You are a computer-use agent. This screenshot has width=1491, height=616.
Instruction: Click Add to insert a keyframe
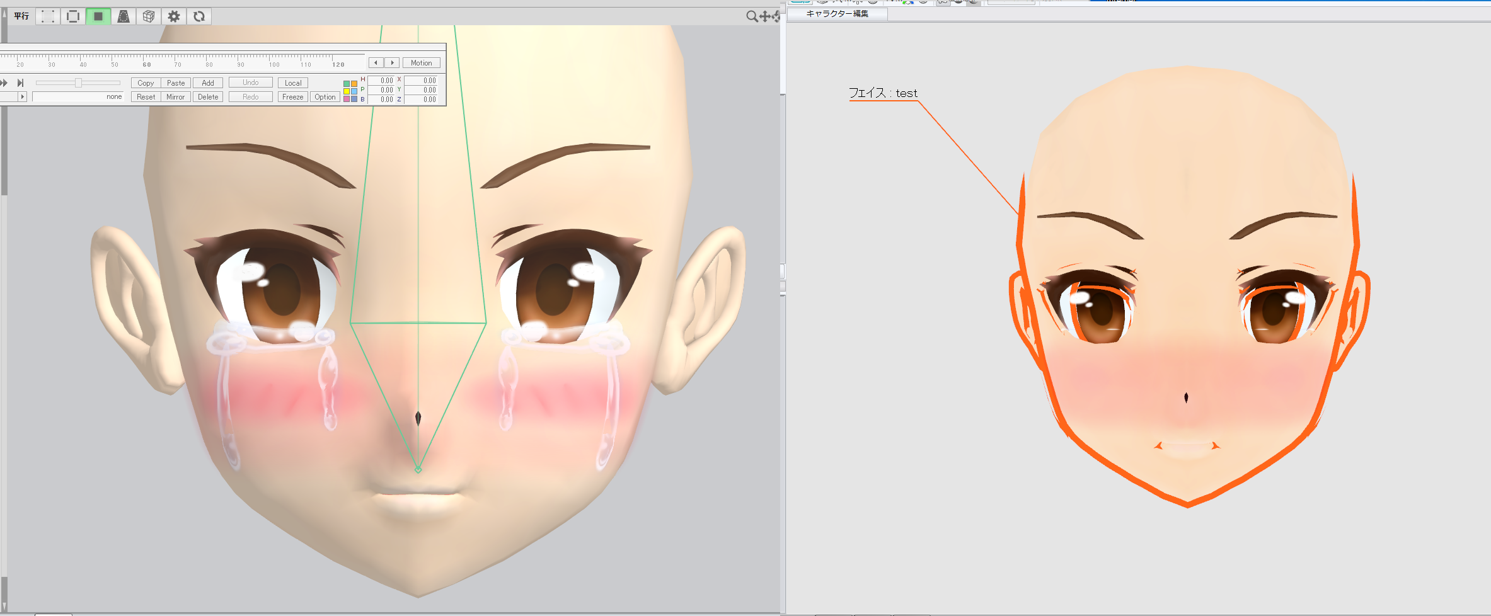pyautogui.click(x=208, y=83)
